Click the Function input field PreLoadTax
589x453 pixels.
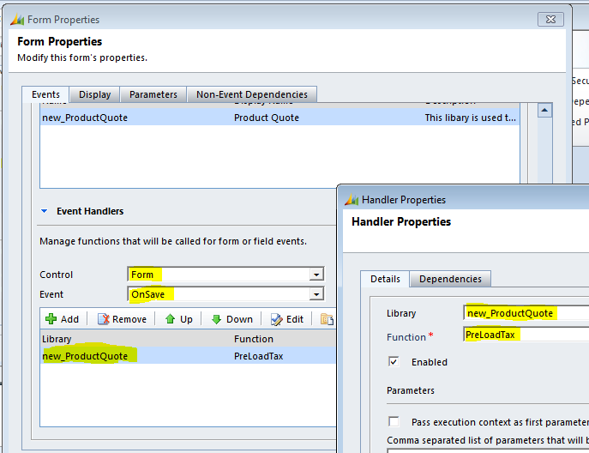coord(525,335)
